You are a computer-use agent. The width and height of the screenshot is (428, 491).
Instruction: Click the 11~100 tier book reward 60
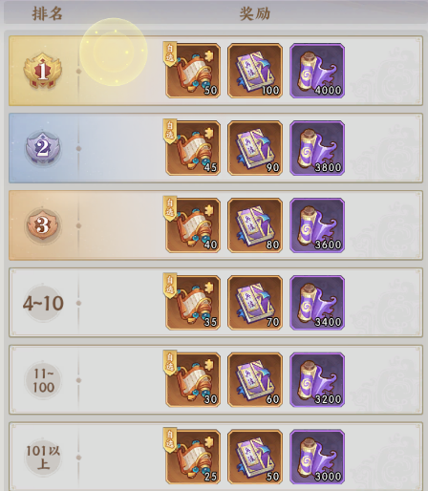tap(255, 379)
